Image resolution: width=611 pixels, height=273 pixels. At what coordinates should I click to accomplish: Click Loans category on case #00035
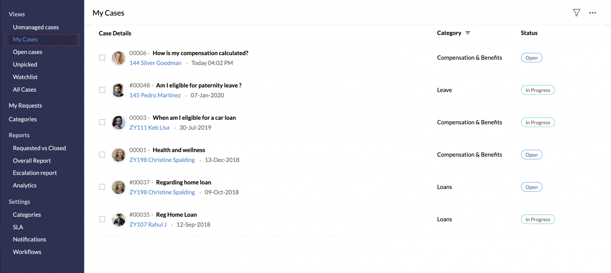[x=444, y=219]
